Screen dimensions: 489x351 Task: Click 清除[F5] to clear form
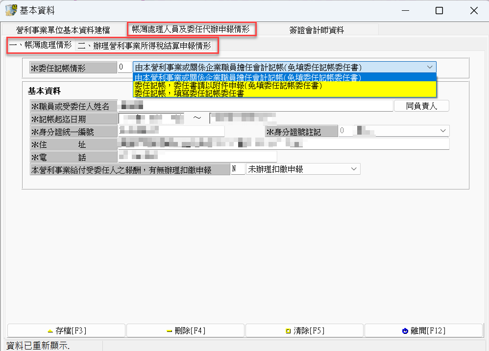coord(305,330)
